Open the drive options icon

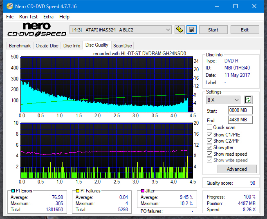tap(179, 30)
